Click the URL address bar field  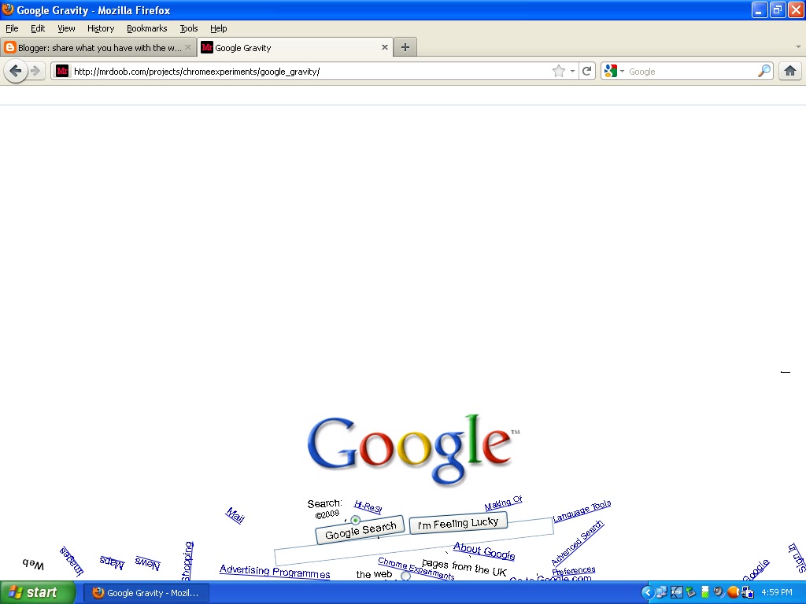click(x=310, y=71)
